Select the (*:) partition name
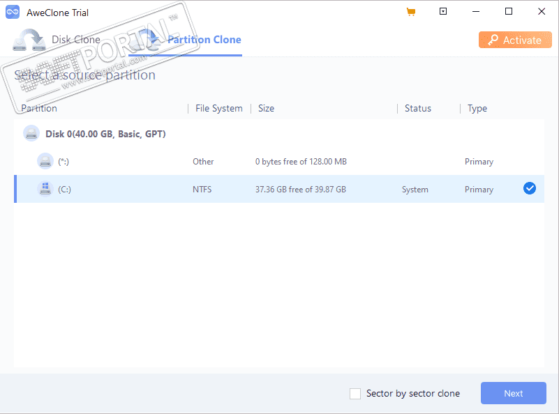The width and height of the screenshot is (559, 414). 64,162
